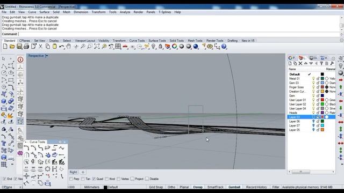This screenshot has width=344, height=193.
Task: Toggle Ortho in status bar
Action: click(x=171, y=187)
